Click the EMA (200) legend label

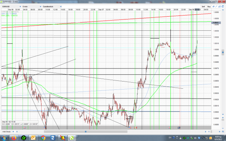9,16
